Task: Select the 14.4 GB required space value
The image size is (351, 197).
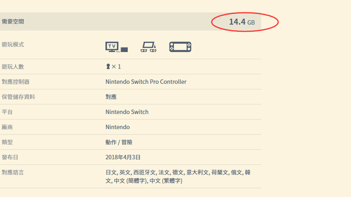Action: (242, 22)
